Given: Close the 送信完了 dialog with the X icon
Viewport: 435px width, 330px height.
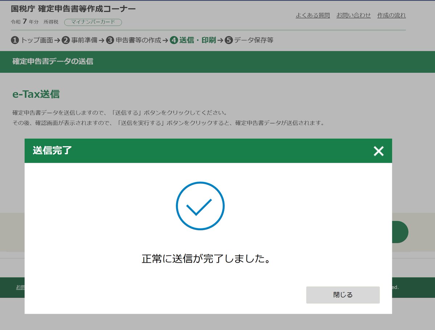Looking at the screenshot, I should [378, 151].
